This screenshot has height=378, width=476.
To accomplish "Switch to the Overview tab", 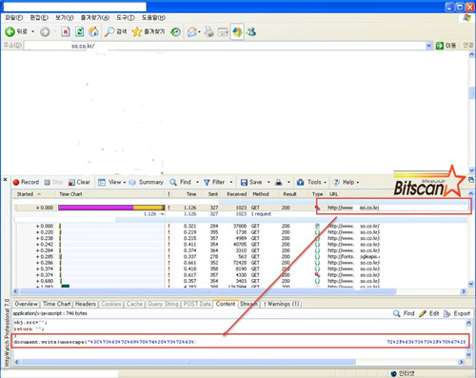I will coord(27,304).
